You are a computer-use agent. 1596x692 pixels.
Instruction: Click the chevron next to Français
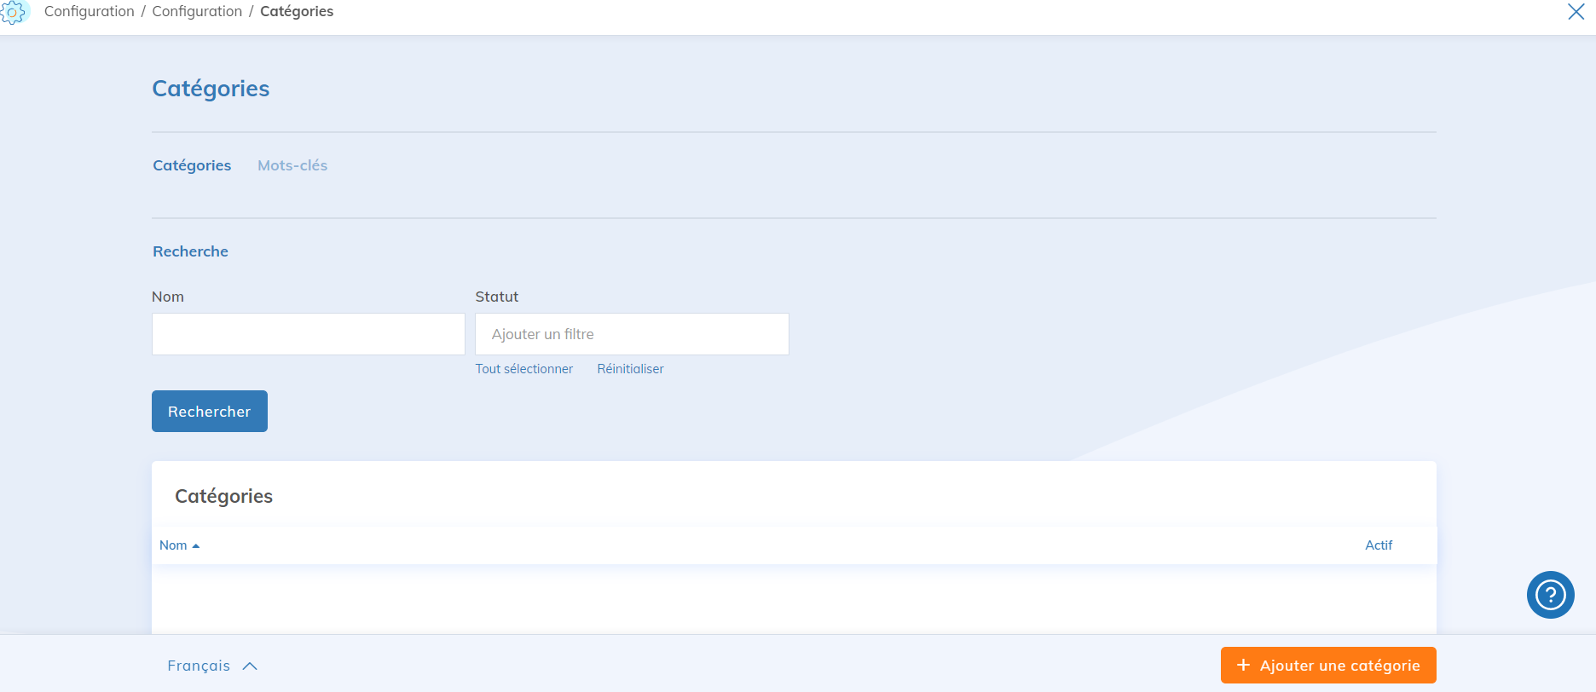tap(250, 666)
